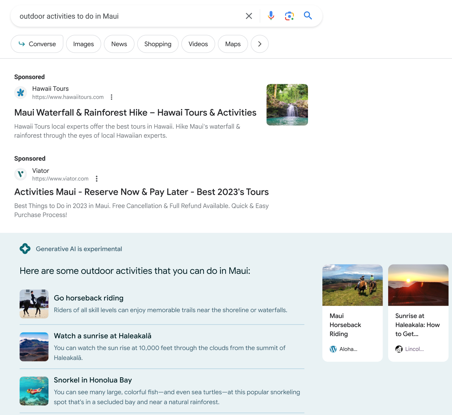Screen dimensions: 452x415
Task: Click the avatar icon on the Lincol card
Action: coord(399,349)
